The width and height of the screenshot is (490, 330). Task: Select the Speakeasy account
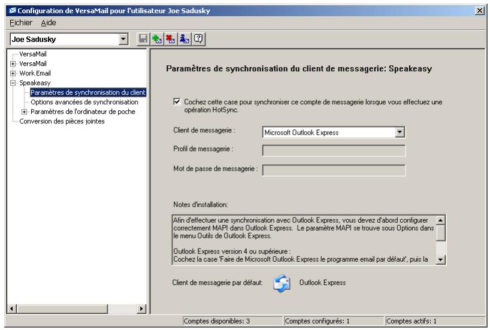35,83
